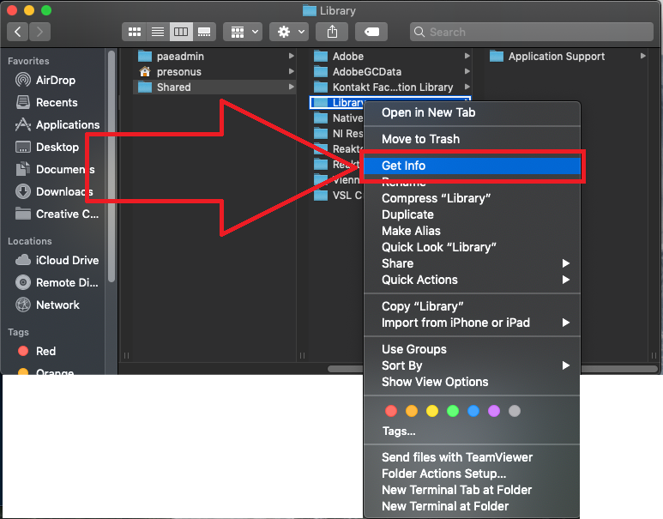Open Network in the sidebar
Viewport: 663px width, 519px height.
(57, 305)
